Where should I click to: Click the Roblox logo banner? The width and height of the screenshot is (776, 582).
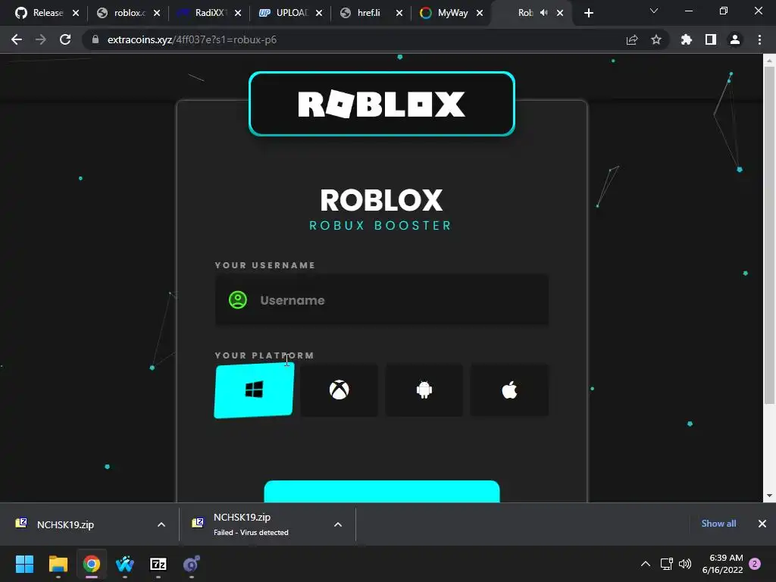pyautogui.click(x=382, y=103)
